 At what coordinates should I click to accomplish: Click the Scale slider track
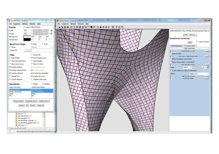click(198, 67)
